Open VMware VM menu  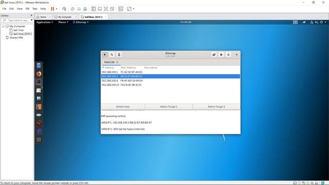tap(27, 9)
